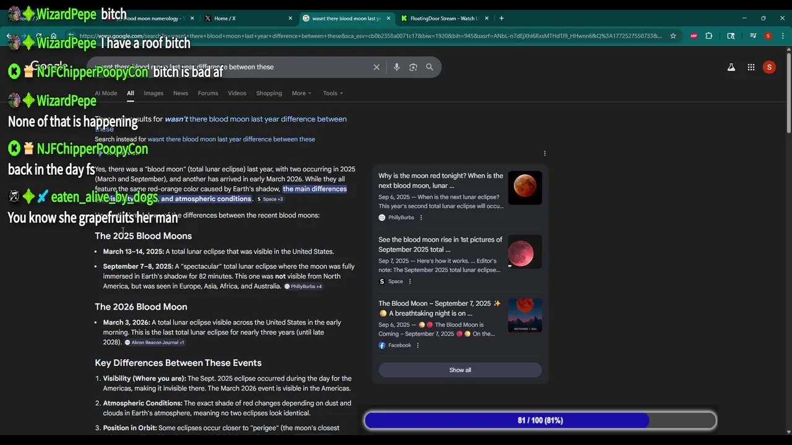
Task: Search instead for original query link
Action: [231, 139]
